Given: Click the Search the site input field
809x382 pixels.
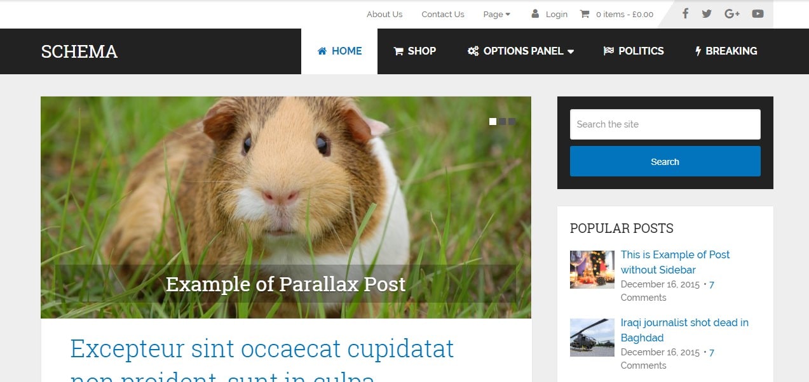Looking at the screenshot, I should 665,124.
